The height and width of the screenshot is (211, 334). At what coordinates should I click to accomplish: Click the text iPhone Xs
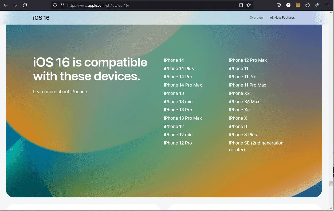(x=239, y=93)
